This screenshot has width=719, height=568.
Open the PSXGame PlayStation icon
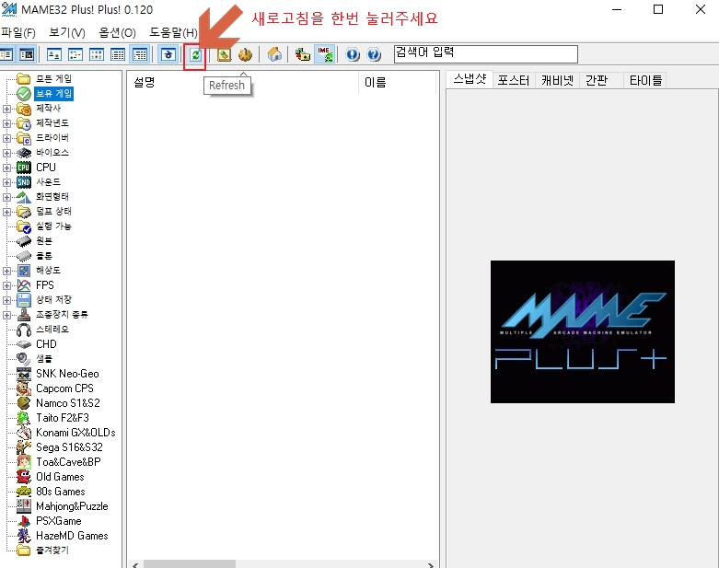point(24,521)
